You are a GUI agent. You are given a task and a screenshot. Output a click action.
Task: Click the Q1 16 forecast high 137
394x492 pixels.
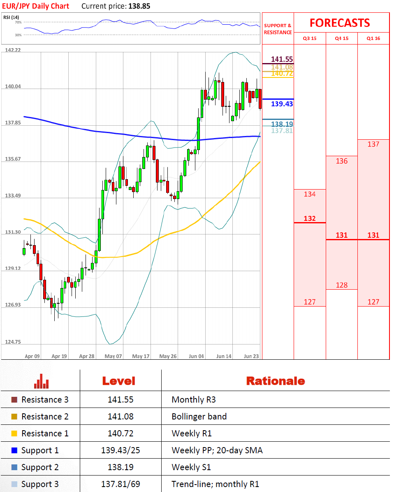[x=373, y=144]
